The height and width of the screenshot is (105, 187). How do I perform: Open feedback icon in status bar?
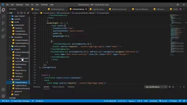180,101
